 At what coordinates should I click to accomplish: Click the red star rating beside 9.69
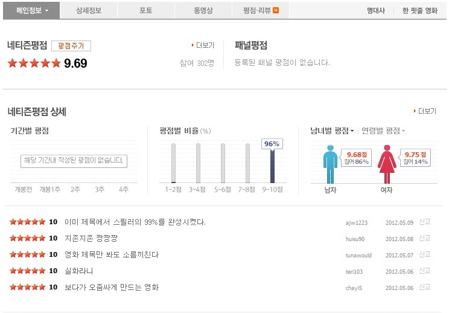point(34,63)
